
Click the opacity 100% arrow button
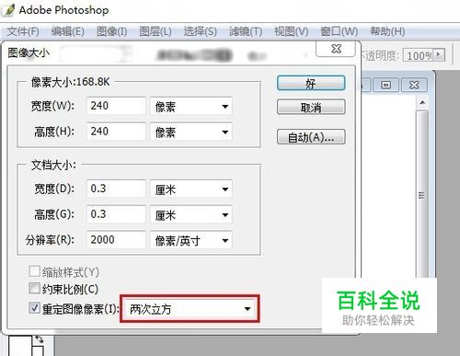[439, 55]
